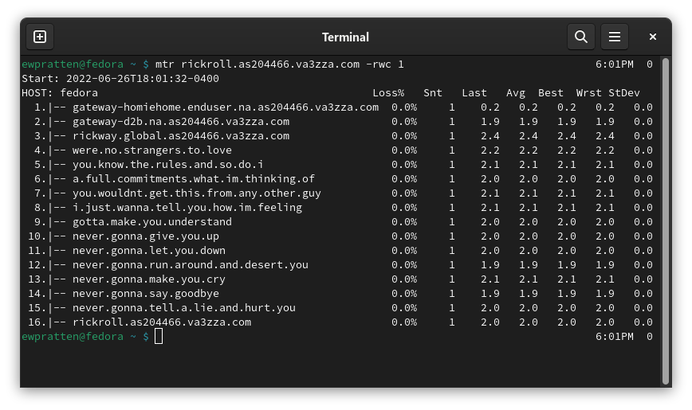Open a new terminal tab
The width and height of the screenshot is (692, 410).
pos(40,37)
